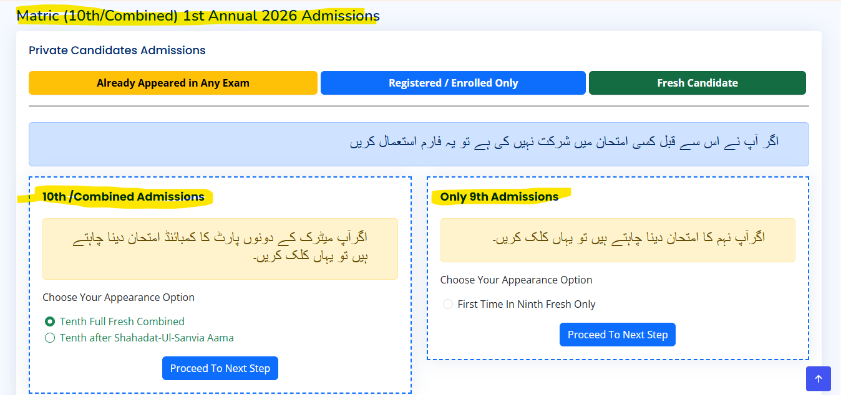The width and height of the screenshot is (841, 395).
Task: Click the radio circle beside Tenth Full Fresh Combined
Action: pos(49,321)
